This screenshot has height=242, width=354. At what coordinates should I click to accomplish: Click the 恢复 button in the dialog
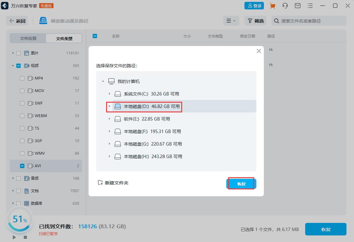(241, 184)
